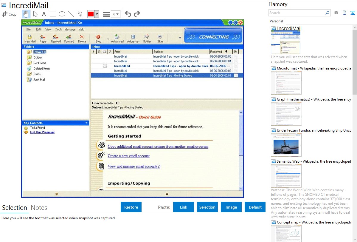
Task: Click the search magnifier icon
Action: (x=327, y=13)
